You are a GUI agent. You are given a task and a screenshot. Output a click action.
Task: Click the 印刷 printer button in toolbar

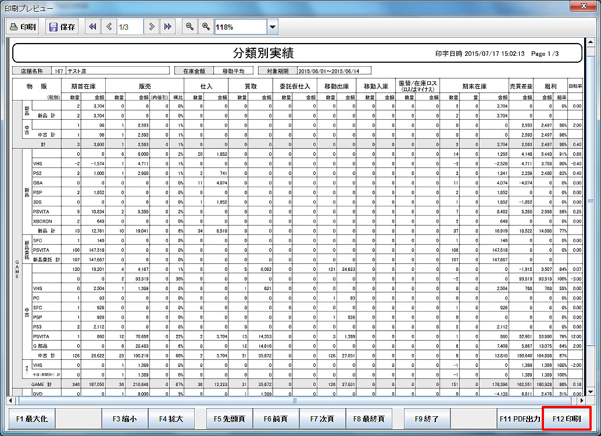click(23, 27)
